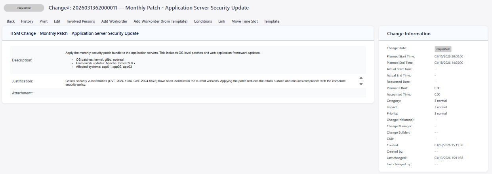Click the Change Initiator(s) label
This screenshot has height=174, width=492.
point(400,120)
